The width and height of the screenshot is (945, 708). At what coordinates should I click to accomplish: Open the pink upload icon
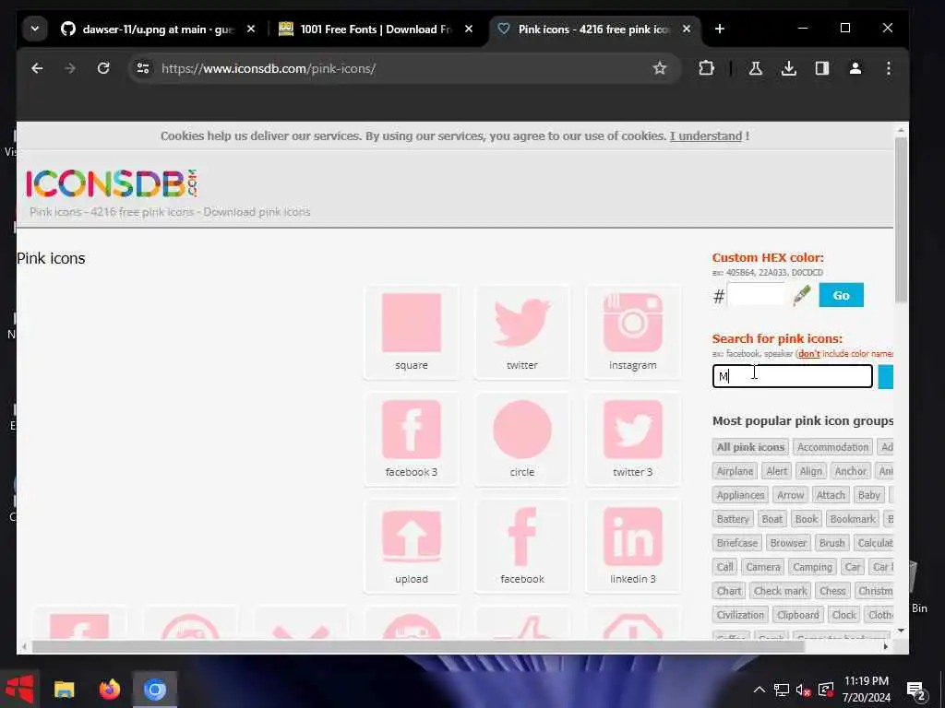(x=411, y=536)
